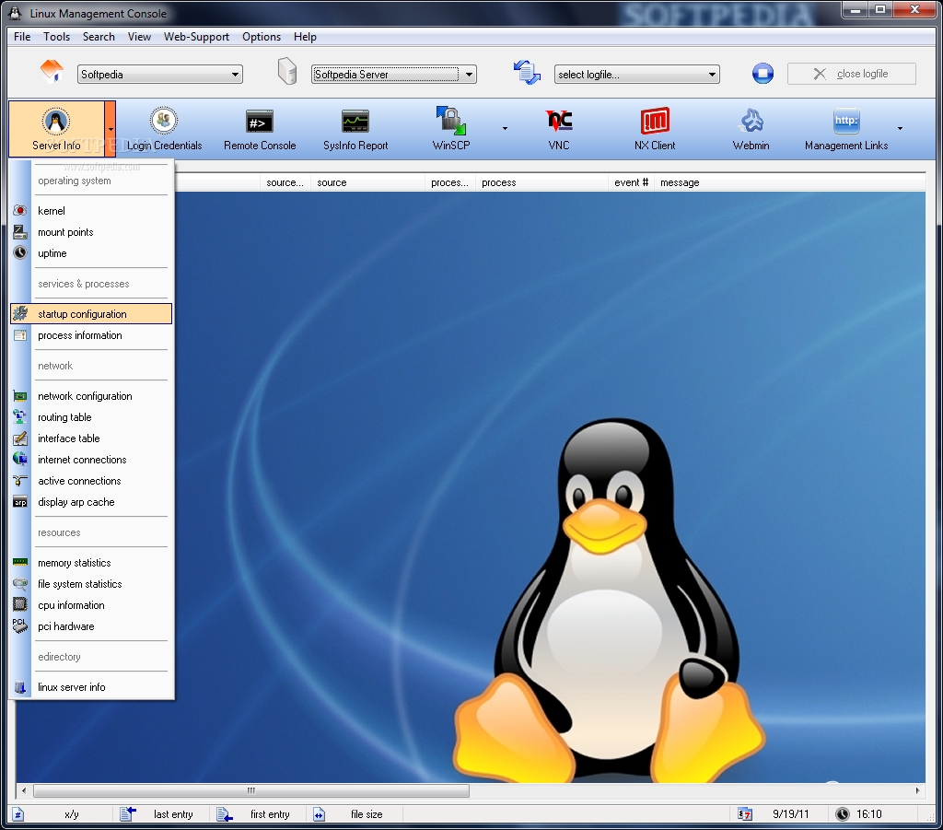Expand the Management Links dropdown arrow
This screenshot has width=943, height=830.
point(900,129)
